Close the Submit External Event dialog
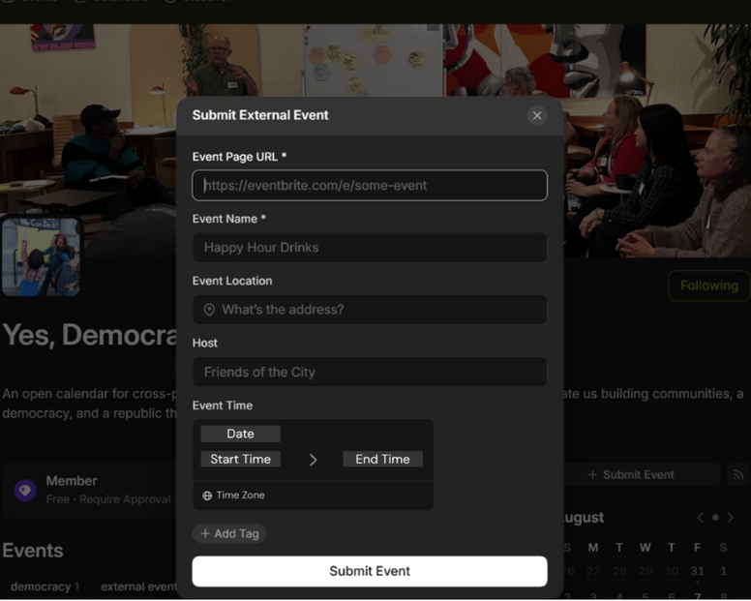The height and width of the screenshot is (601, 751). coord(537,115)
